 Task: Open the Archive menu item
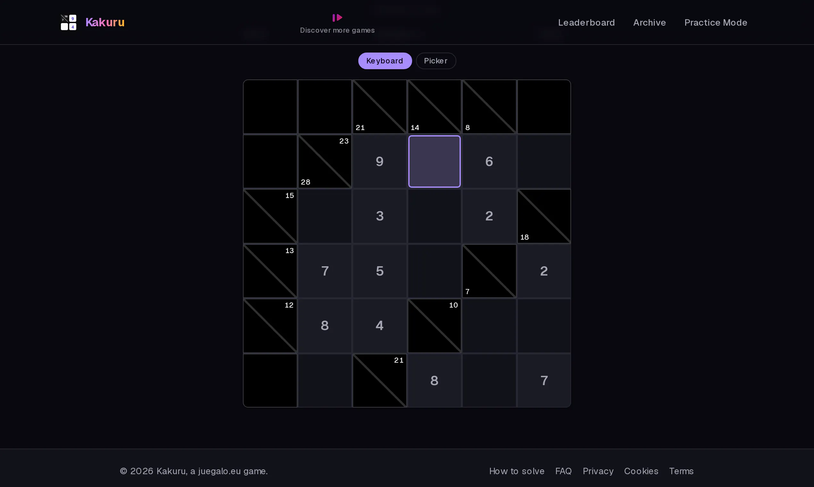[x=650, y=22]
